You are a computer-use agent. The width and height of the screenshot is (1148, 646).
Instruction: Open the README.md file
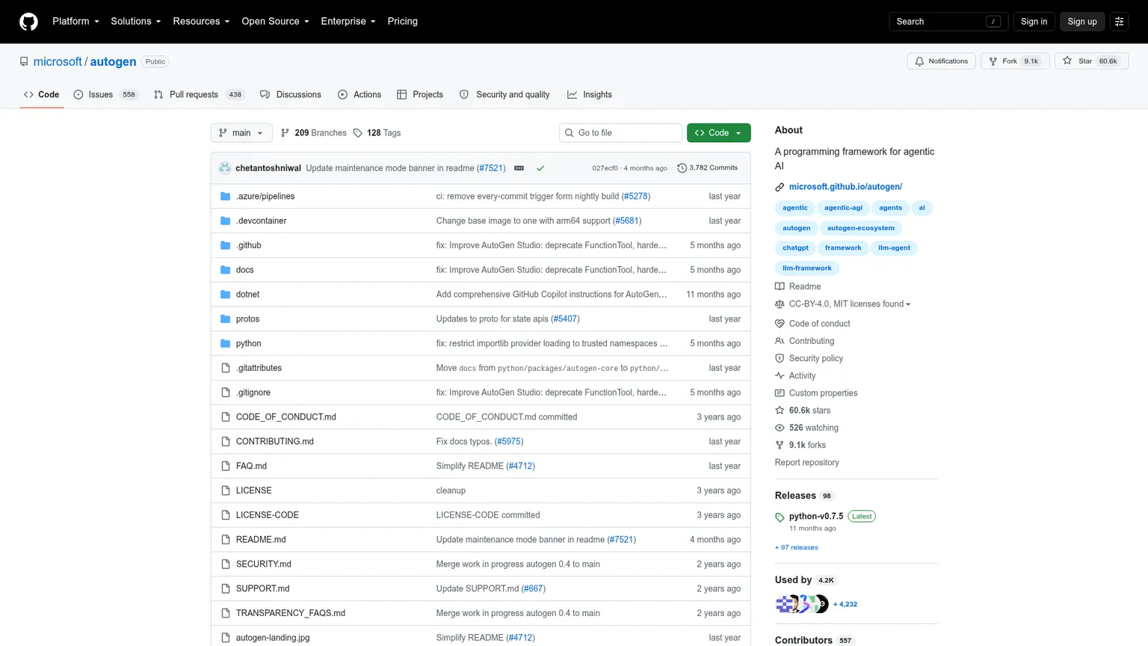261,540
